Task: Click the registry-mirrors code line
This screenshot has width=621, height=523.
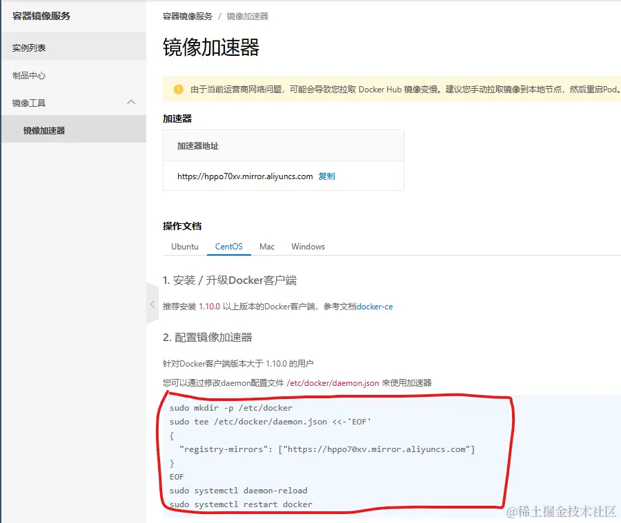Action: 327,449
